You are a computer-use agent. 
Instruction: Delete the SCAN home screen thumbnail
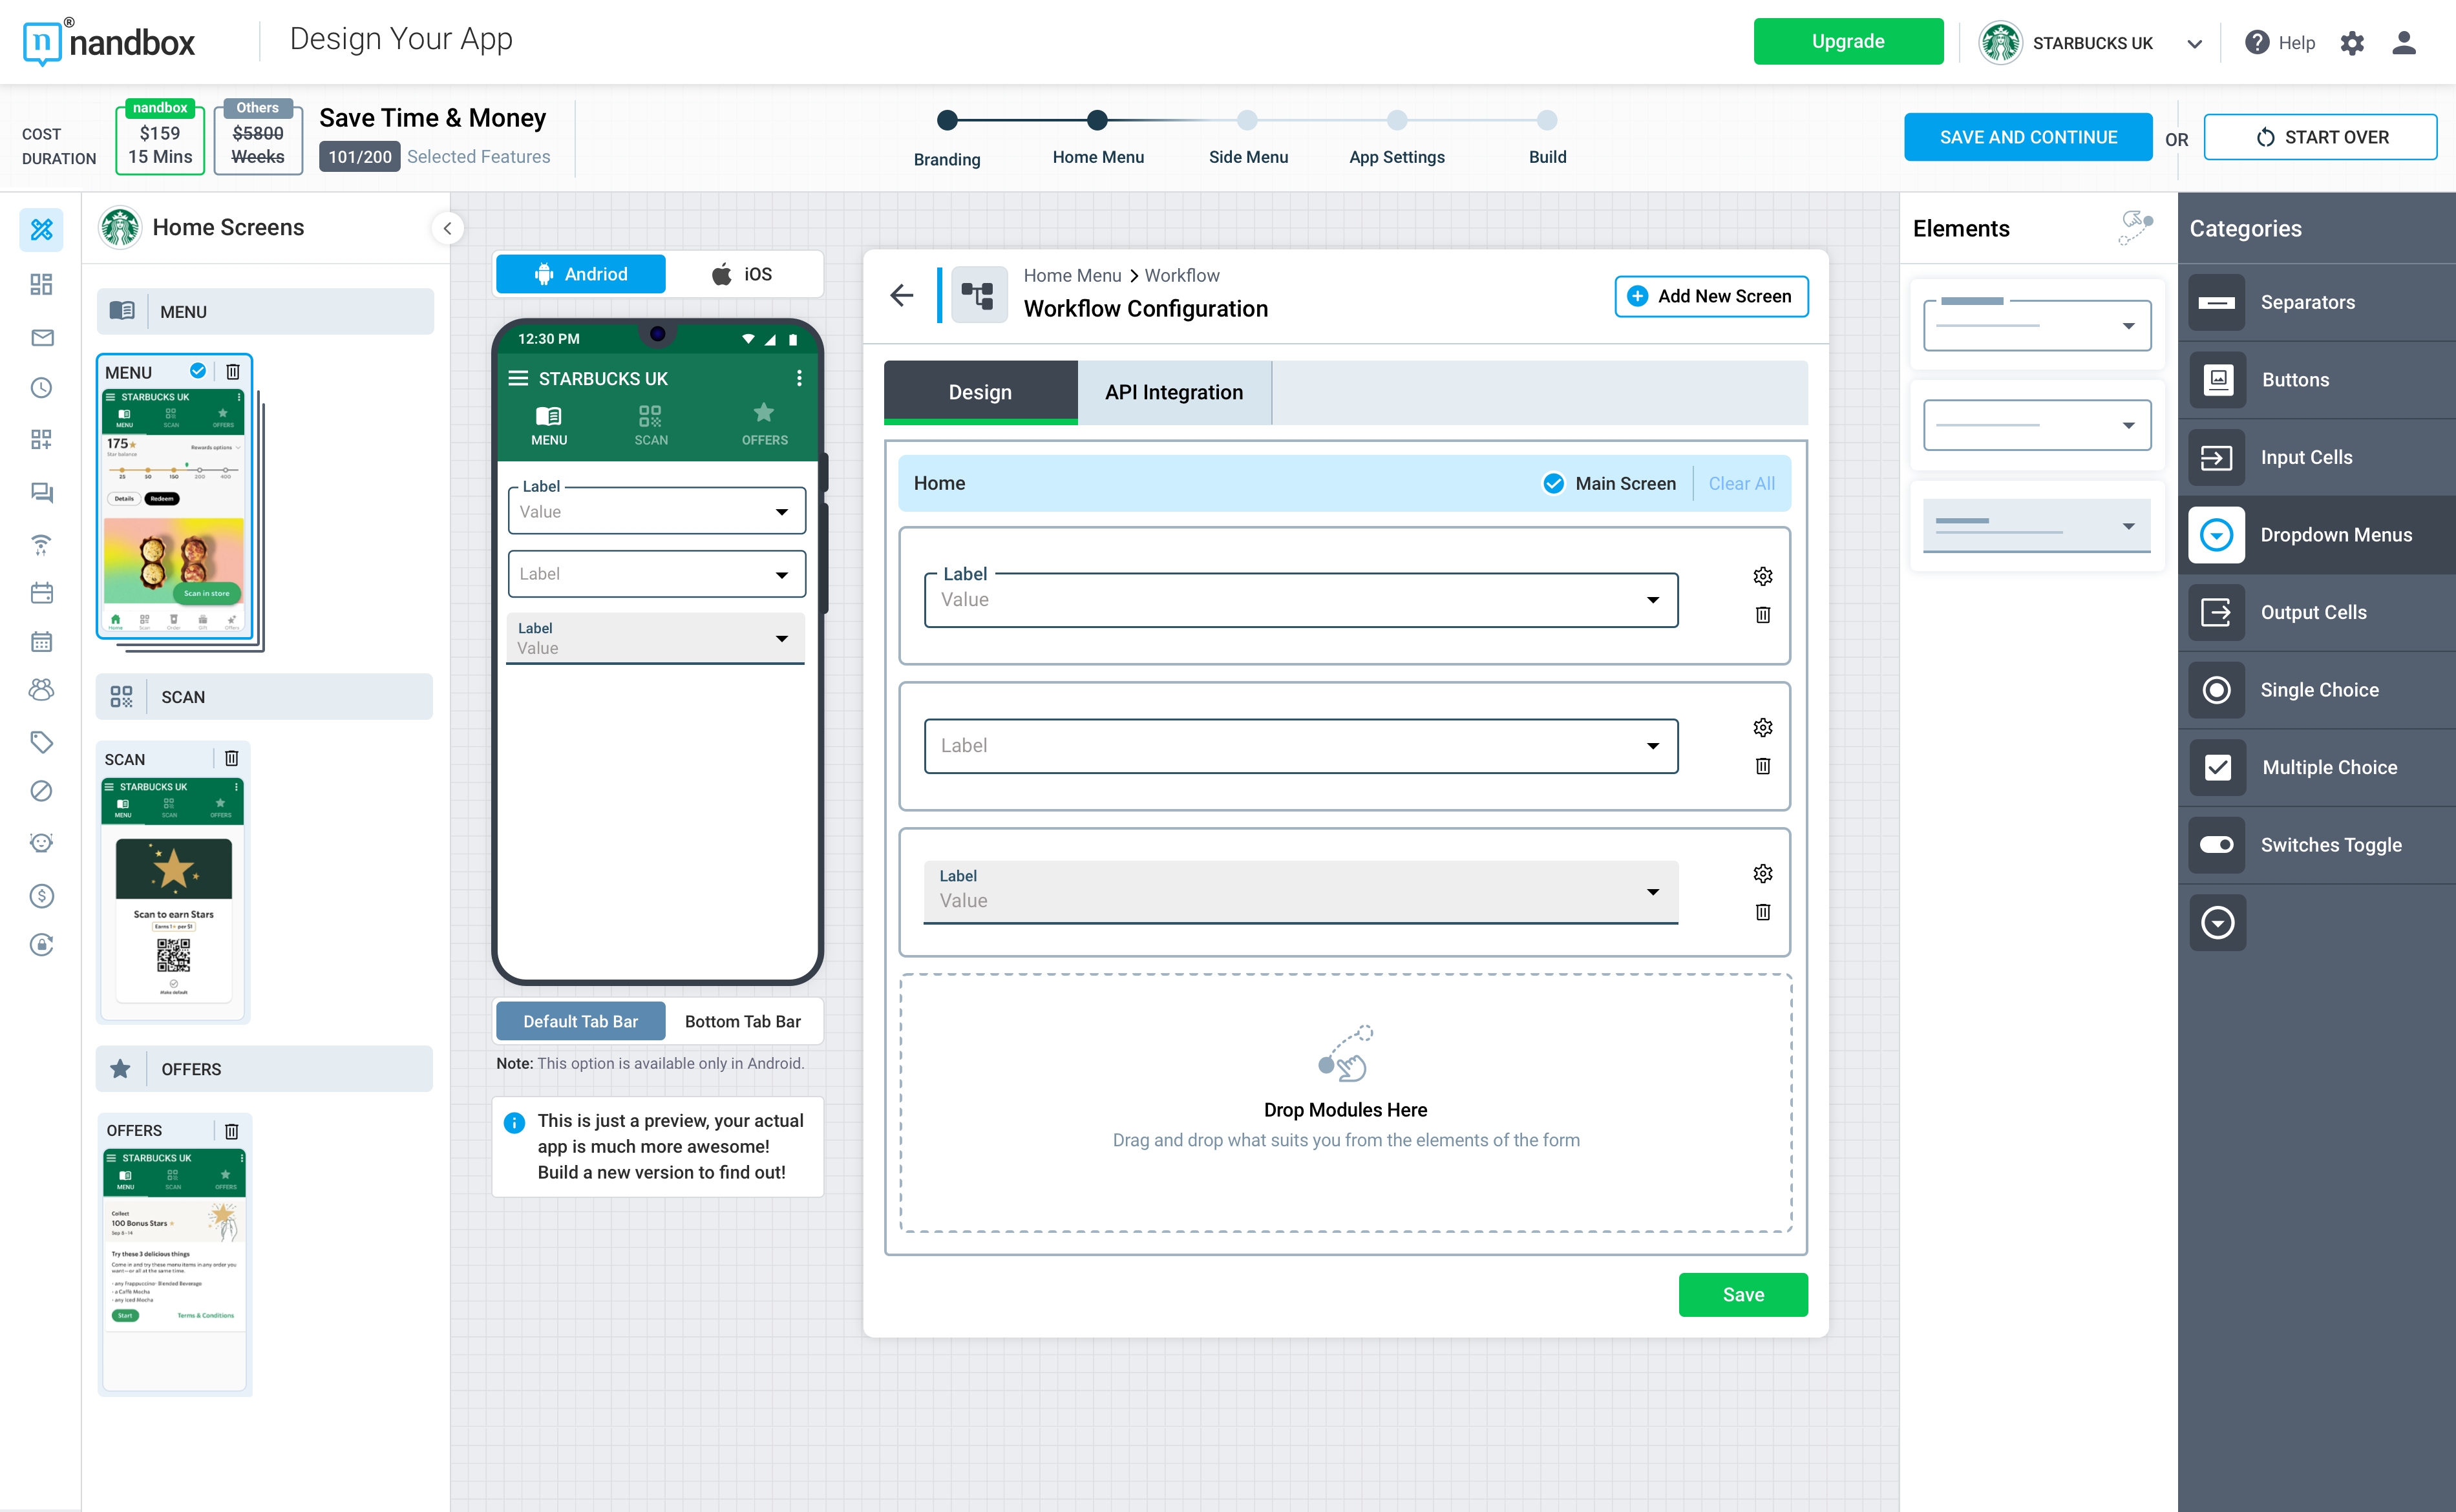pos(231,758)
